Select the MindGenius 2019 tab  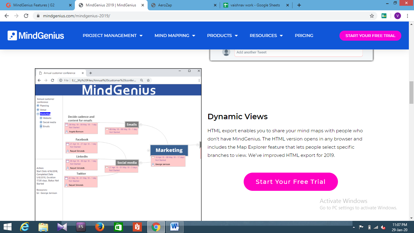pos(111,5)
